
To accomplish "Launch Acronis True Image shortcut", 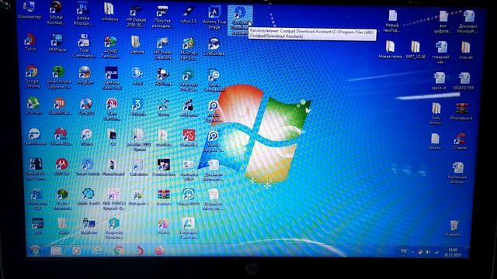I will [214, 18].
